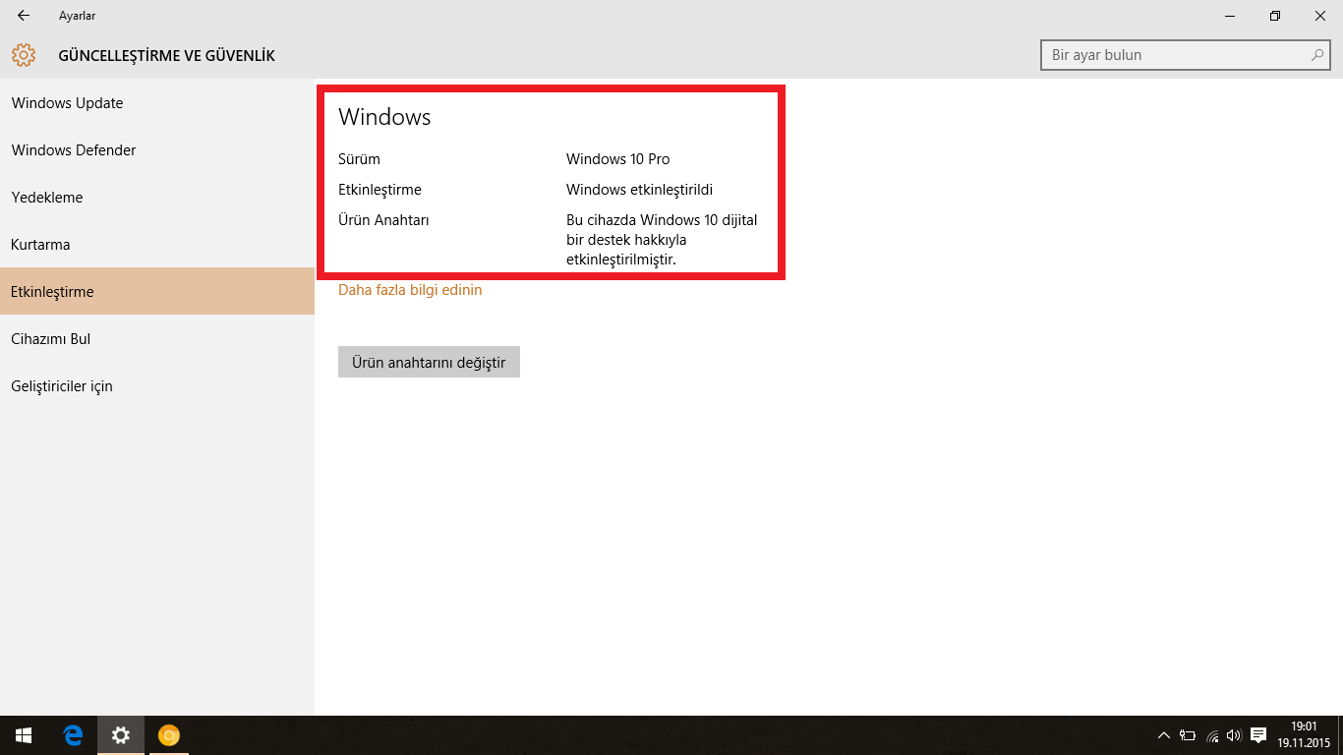Click the magnifier icon in search box

1318,55
